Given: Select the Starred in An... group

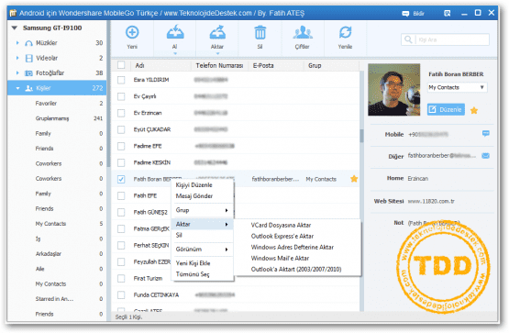Looking at the screenshot, I should pos(57,299).
